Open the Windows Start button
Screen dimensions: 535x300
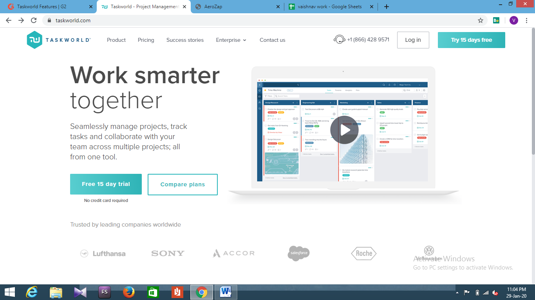coord(10,292)
